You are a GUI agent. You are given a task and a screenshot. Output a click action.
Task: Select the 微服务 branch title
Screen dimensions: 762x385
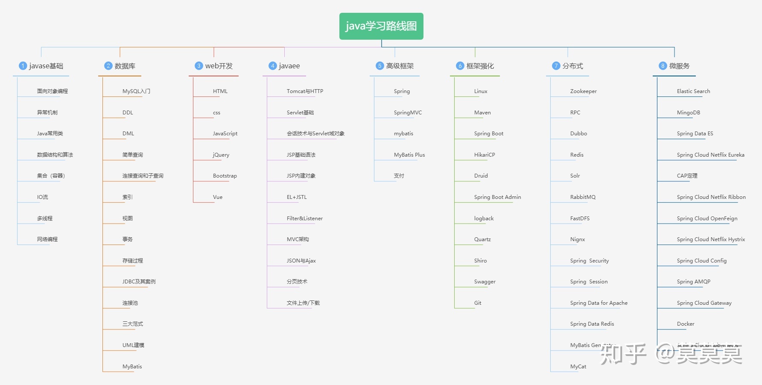point(680,66)
